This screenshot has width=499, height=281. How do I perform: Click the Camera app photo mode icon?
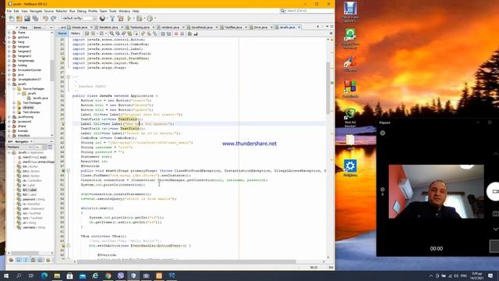[496, 213]
